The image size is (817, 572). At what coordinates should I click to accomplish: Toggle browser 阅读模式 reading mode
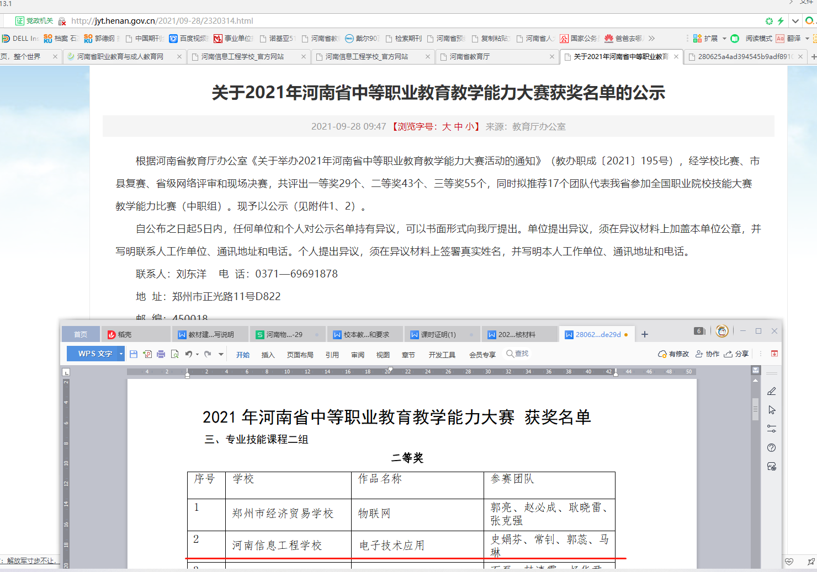point(758,39)
